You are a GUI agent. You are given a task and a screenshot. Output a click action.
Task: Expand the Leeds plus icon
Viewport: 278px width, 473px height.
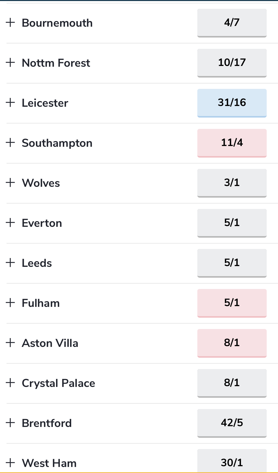(10, 263)
